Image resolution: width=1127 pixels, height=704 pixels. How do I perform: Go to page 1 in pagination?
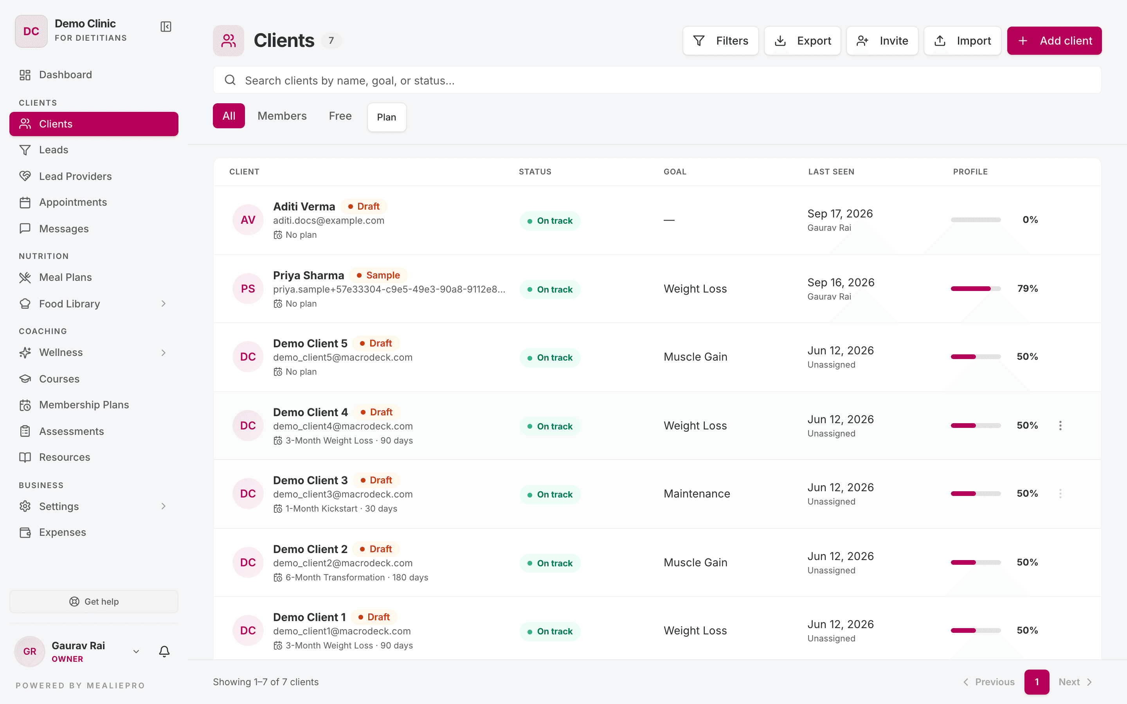[x=1037, y=682]
